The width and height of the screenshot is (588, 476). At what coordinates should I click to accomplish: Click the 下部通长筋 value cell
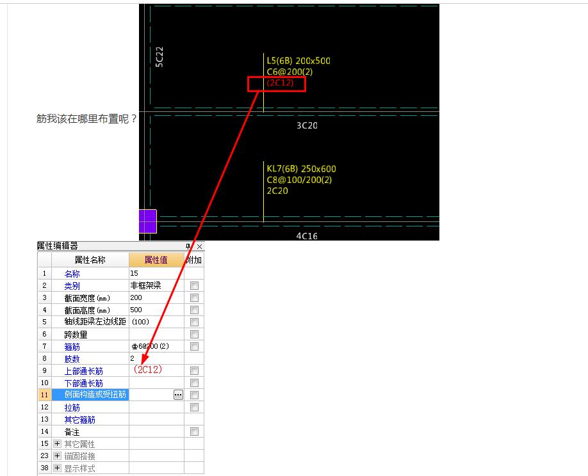pyautogui.click(x=156, y=383)
